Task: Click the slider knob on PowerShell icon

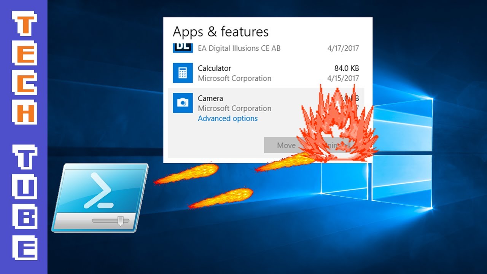Action: (121, 221)
